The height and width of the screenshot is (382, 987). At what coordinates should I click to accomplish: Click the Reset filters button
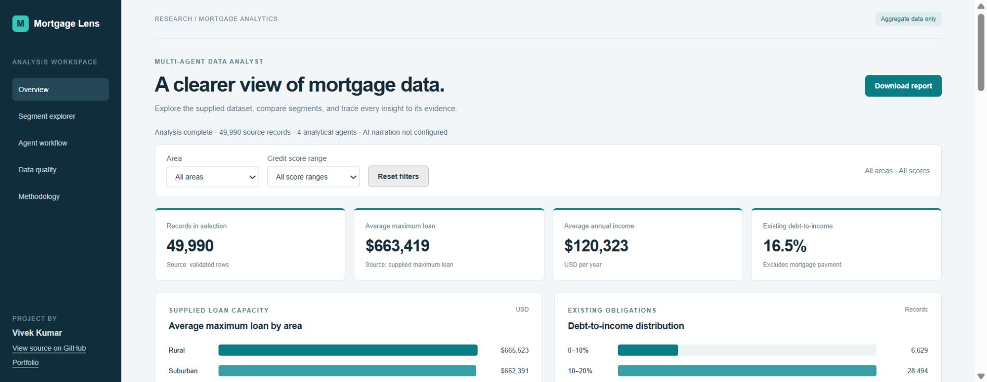point(398,176)
